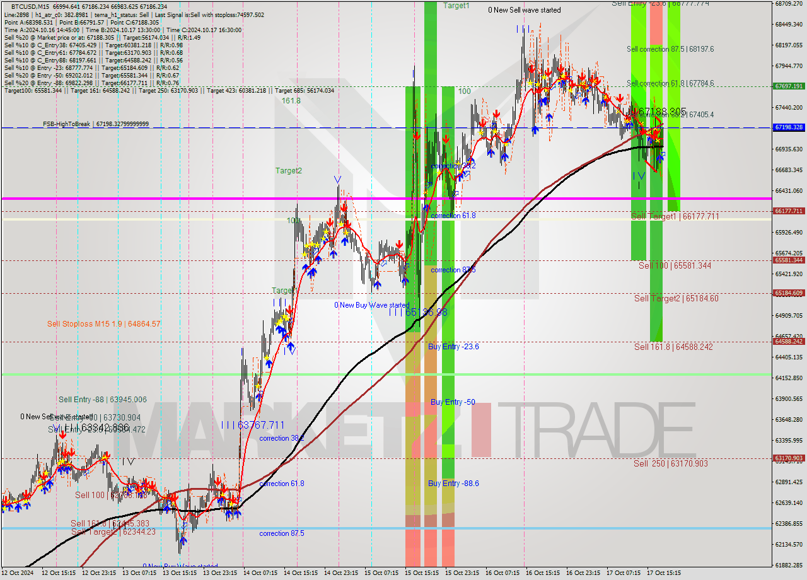
Task: Click the Sell 161.8 | 64588.242 label
Action: [x=673, y=347]
